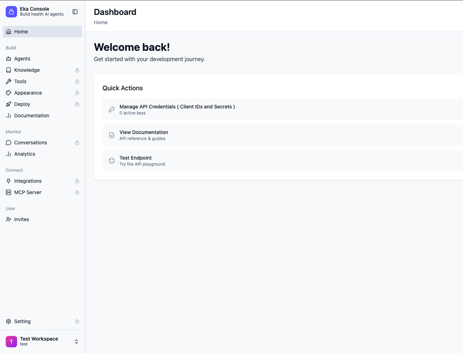This screenshot has width=463, height=353.
Task: Click the Deploy rocket icon
Action: click(x=9, y=104)
